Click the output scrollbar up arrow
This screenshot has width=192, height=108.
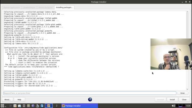tap(187, 12)
